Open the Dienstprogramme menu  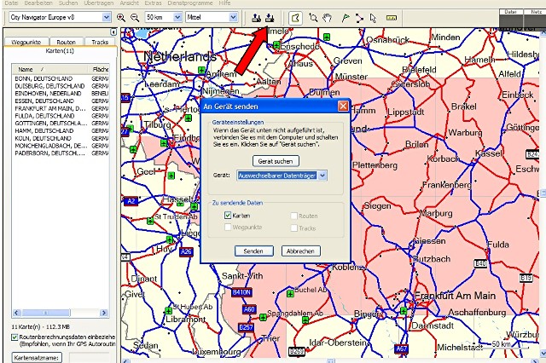tap(190, 3)
